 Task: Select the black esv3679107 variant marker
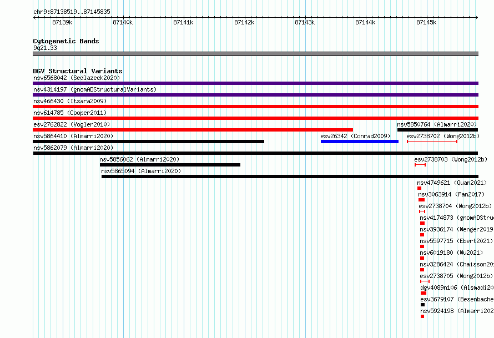point(423,305)
